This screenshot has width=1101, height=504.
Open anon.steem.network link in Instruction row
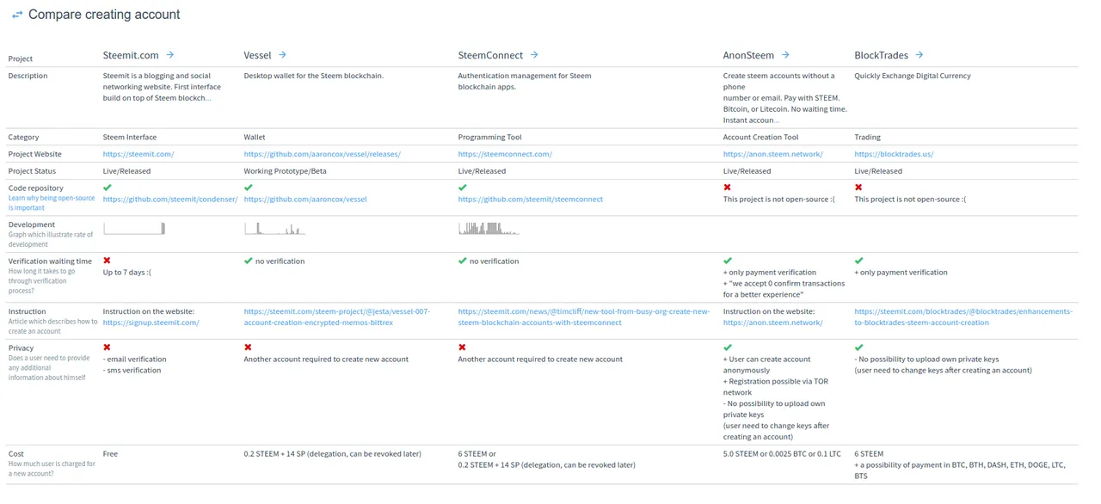pyautogui.click(x=773, y=323)
